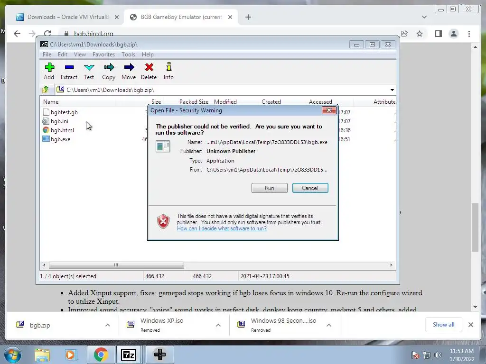This screenshot has width=486, height=364.
Task: Click the Chrome page scrollbar down arrow
Action: pyautogui.click(x=475, y=307)
